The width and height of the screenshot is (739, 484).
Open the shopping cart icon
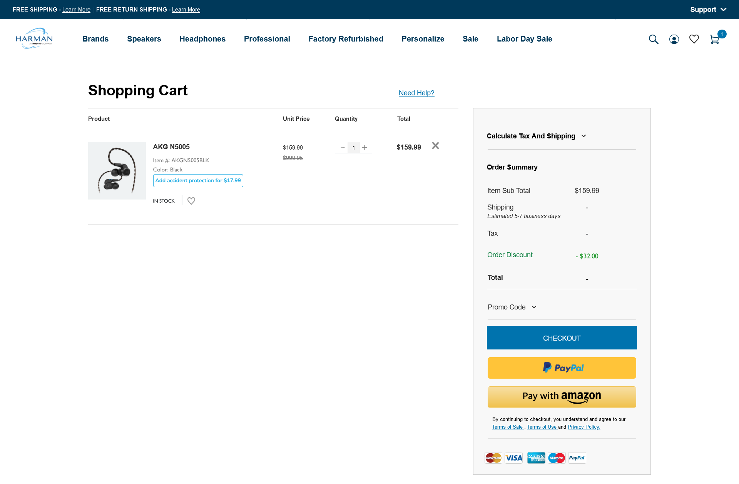pyautogui.click(x=714, y=39)
